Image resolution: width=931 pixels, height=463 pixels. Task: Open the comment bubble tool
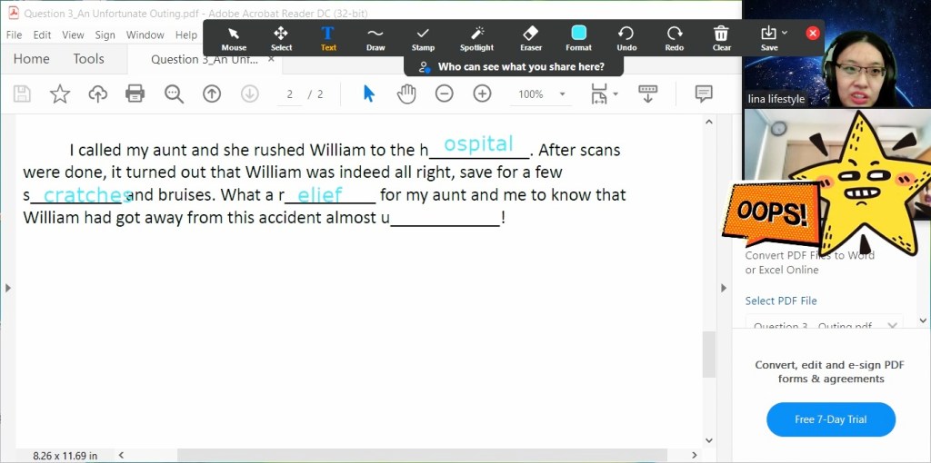tap(703, 94)
